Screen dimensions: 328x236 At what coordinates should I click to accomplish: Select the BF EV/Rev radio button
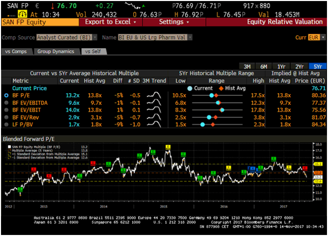tap(7, 117)
